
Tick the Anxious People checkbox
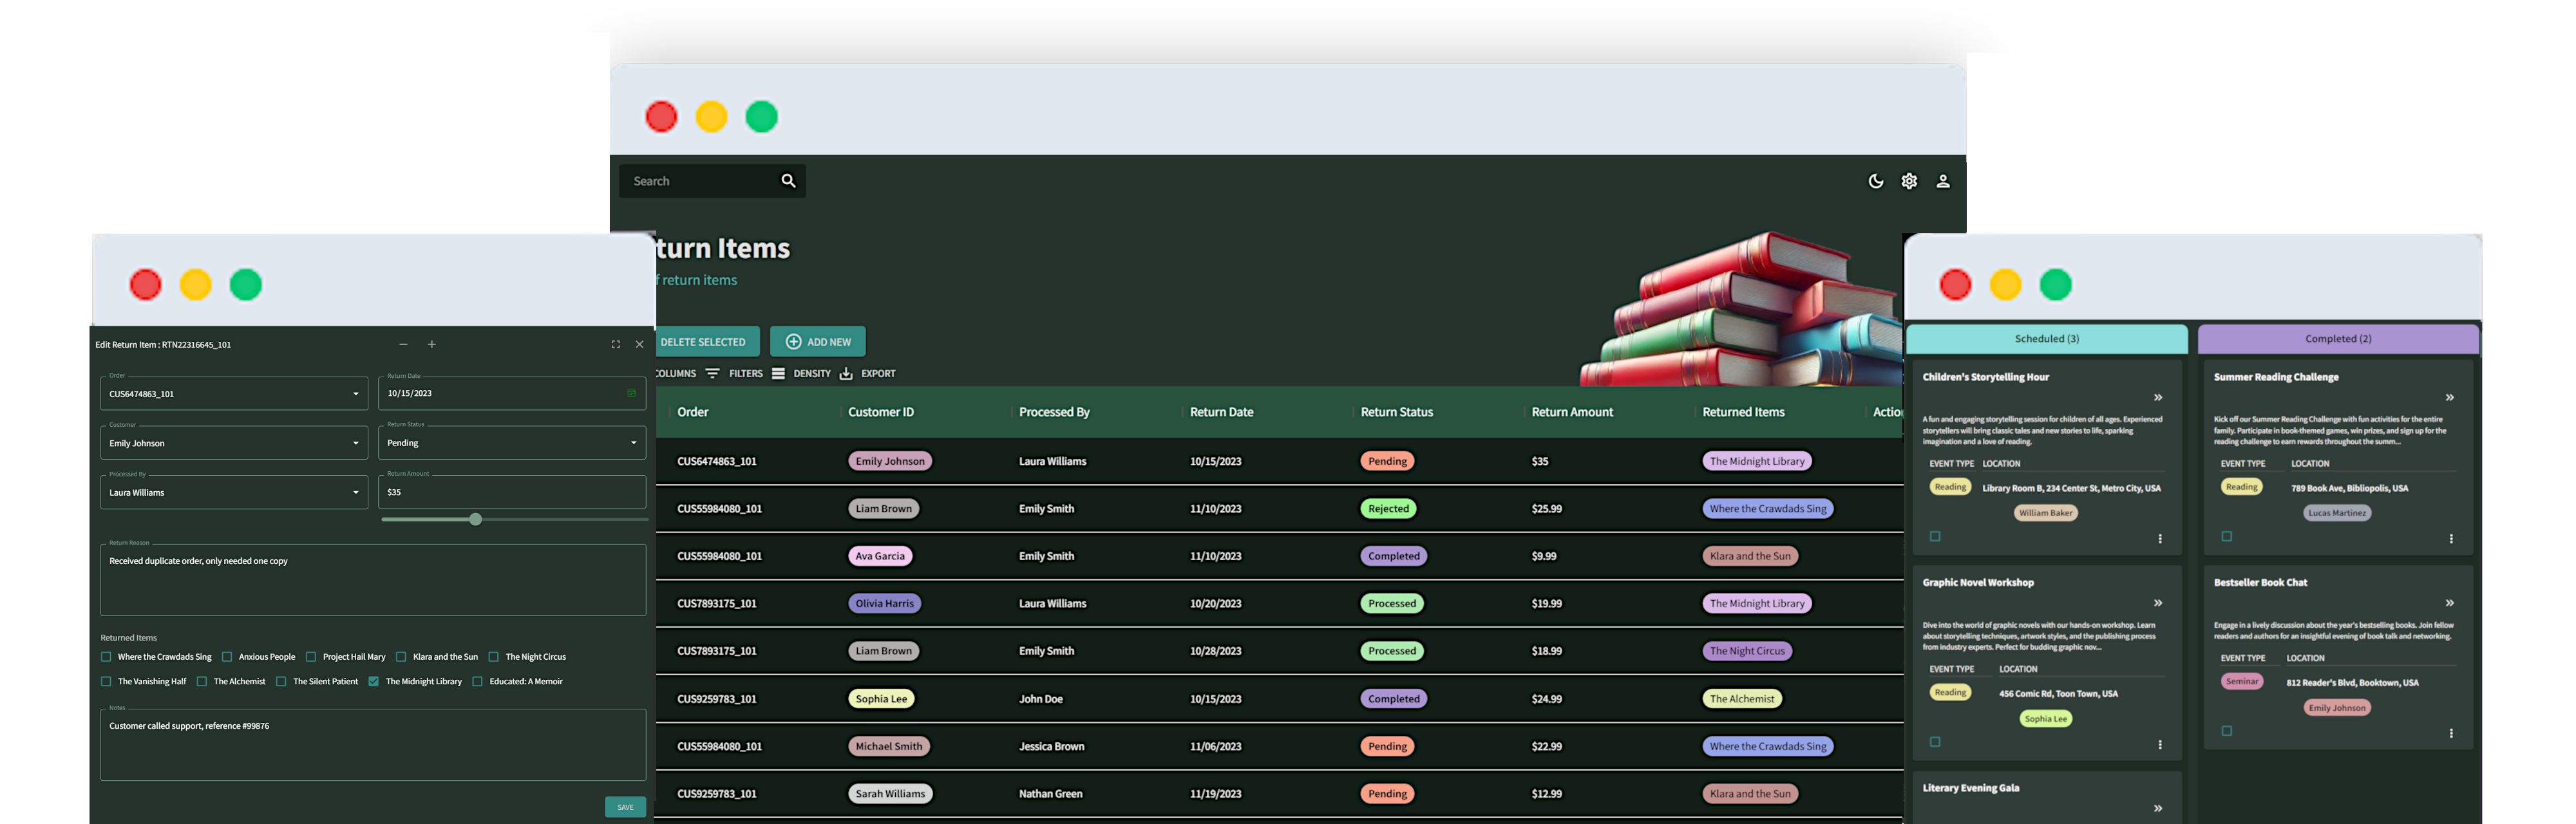(x=227, y=657)
